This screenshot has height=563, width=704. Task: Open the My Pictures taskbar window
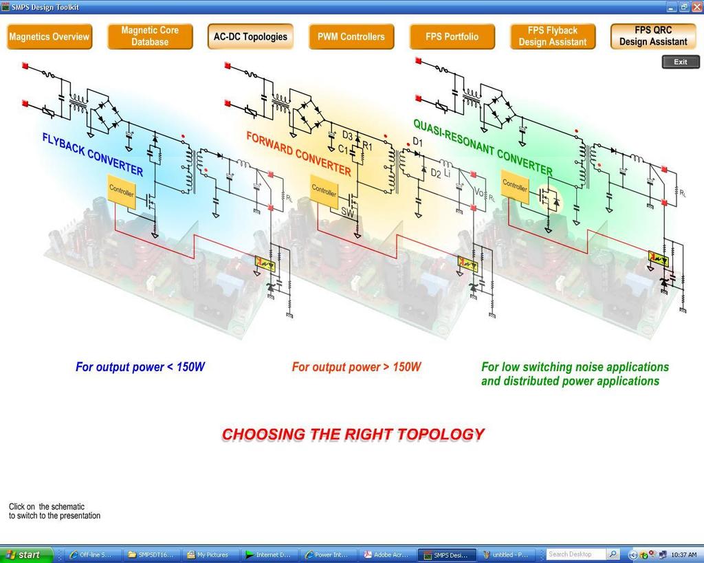coord(210,555)
